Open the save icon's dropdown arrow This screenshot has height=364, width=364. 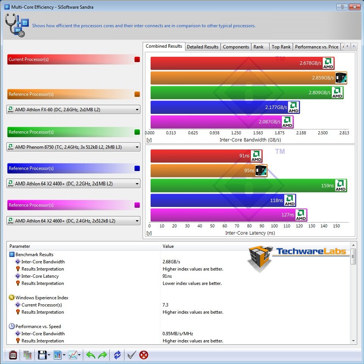coord(49,355)
